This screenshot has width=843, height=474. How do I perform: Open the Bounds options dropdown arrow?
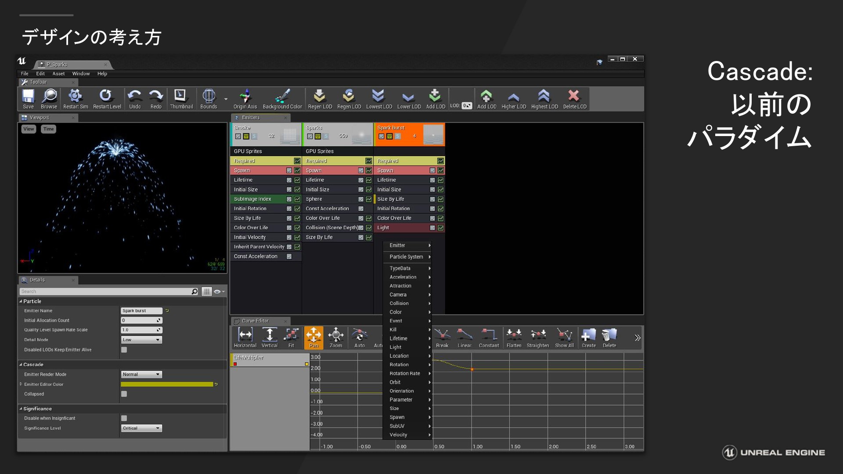(x=226, y=99)
